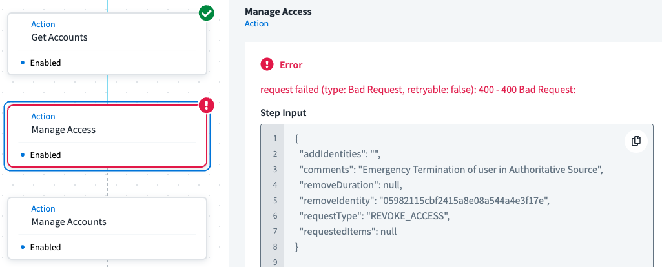This screenshot has width=662, height=267.
Task: Select the Manage Access action node
Action: (x=107, y=136)
